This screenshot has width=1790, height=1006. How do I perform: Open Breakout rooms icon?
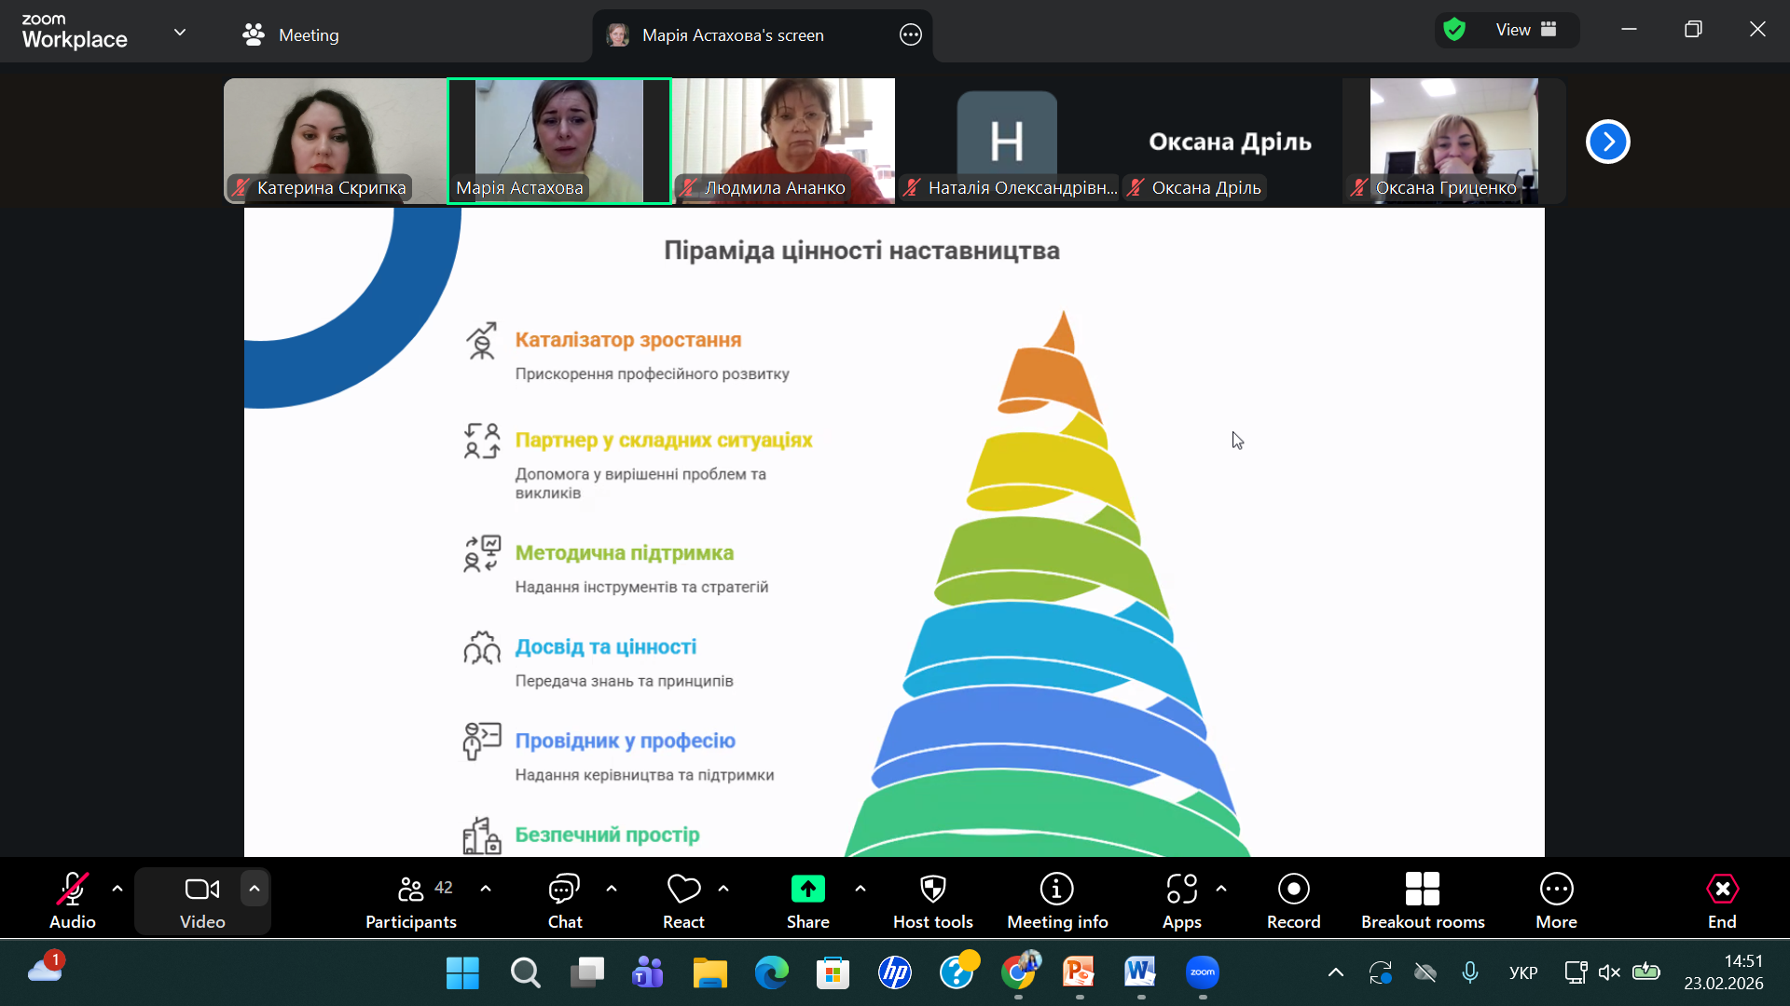pyautogui.click(x=1422, y=890)
